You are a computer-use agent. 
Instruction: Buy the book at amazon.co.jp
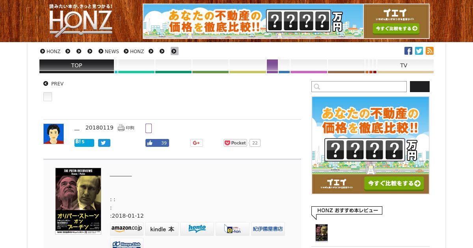[x=127, y=229]
